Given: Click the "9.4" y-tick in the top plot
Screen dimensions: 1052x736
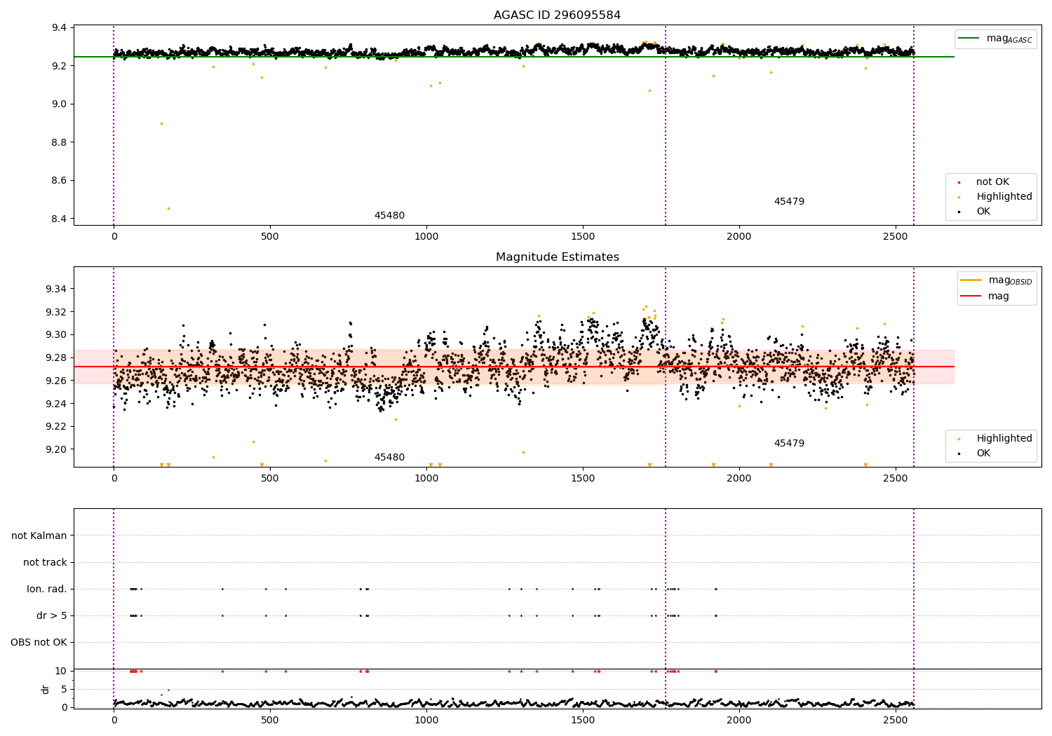Looking at the screenshot, I should pyautogui.click(x=60, y=28).
